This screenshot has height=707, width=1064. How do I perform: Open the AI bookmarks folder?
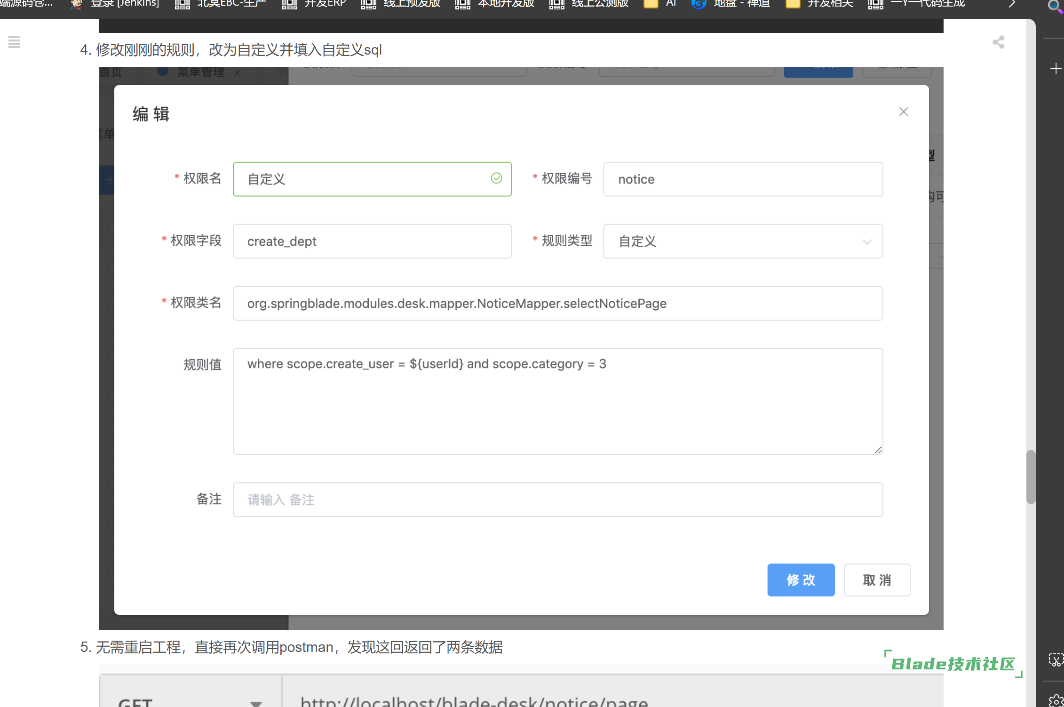660,4
